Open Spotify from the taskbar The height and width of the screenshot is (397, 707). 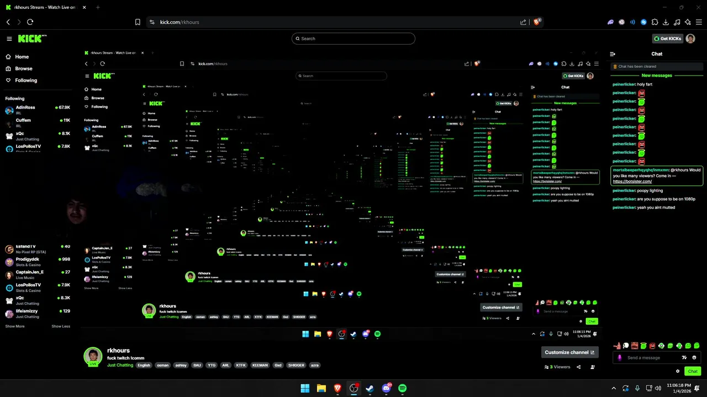[x=402, y=388]
